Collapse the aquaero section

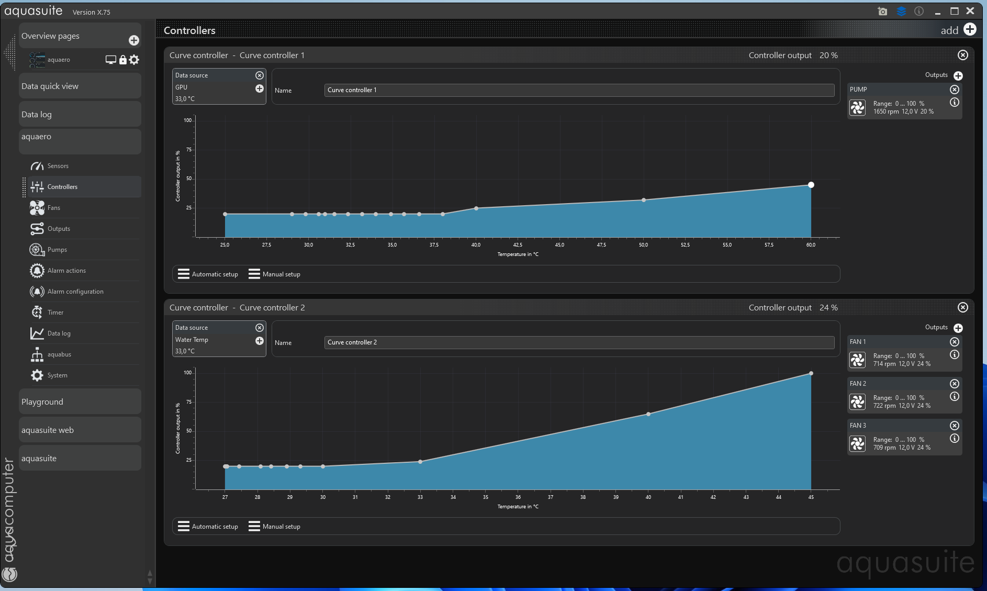click(80, 141)
